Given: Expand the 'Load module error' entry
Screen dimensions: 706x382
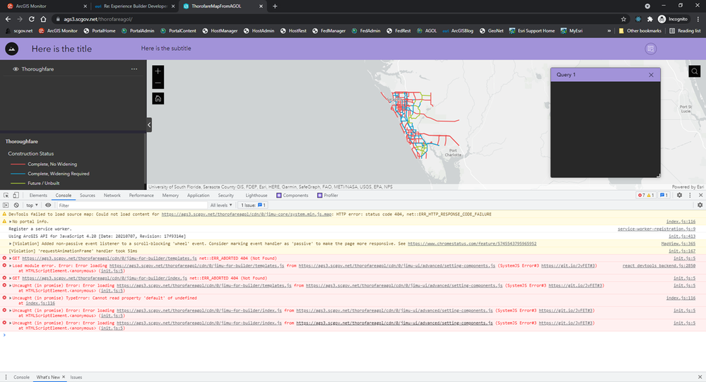Looking at the screenshot, I should (x=11, y=266).
